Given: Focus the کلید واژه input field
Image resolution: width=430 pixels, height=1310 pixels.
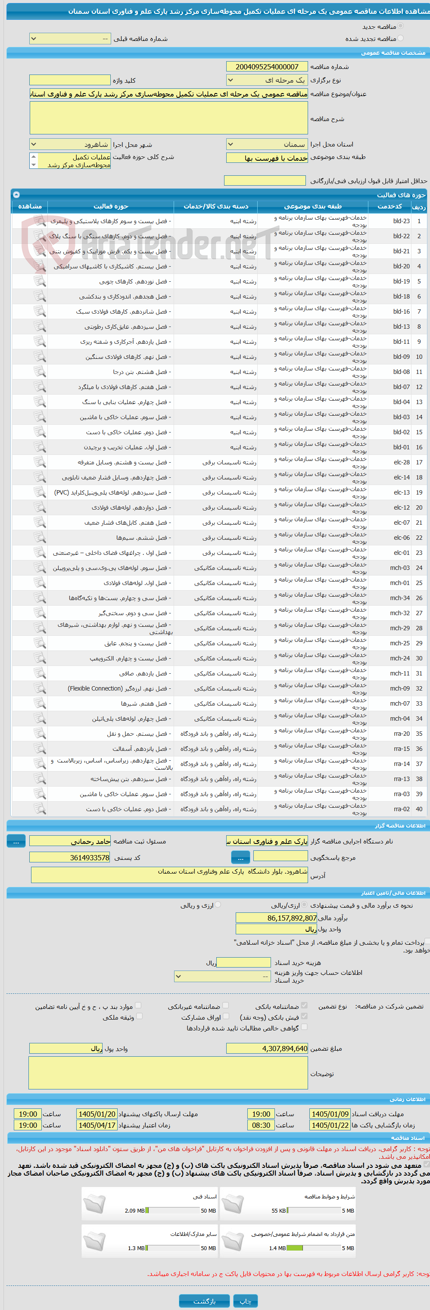Looking at the screenshot, I should 70,80.
